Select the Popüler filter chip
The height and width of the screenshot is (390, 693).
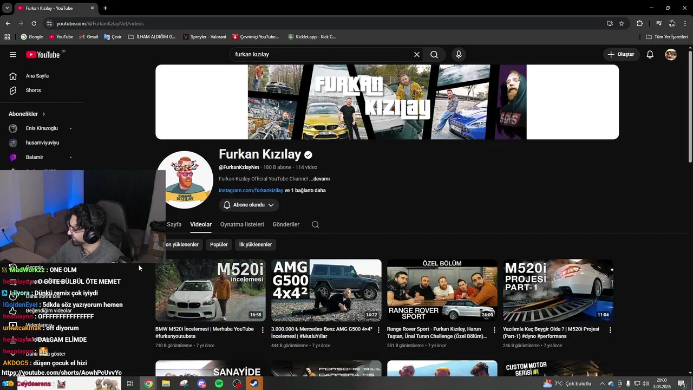(x=219, y=245)
